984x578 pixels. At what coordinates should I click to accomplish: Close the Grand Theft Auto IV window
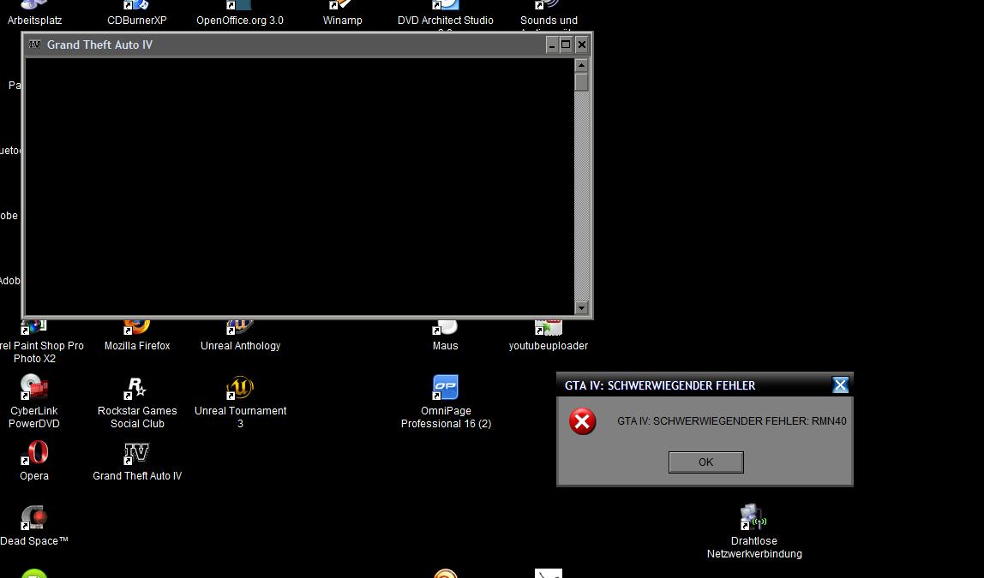point(582,45)
